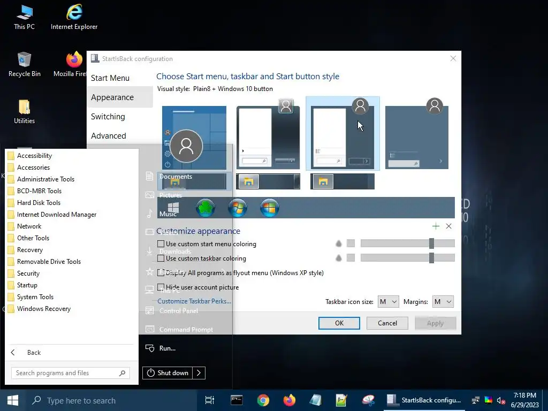Click the Apply button

coord(435,323)
